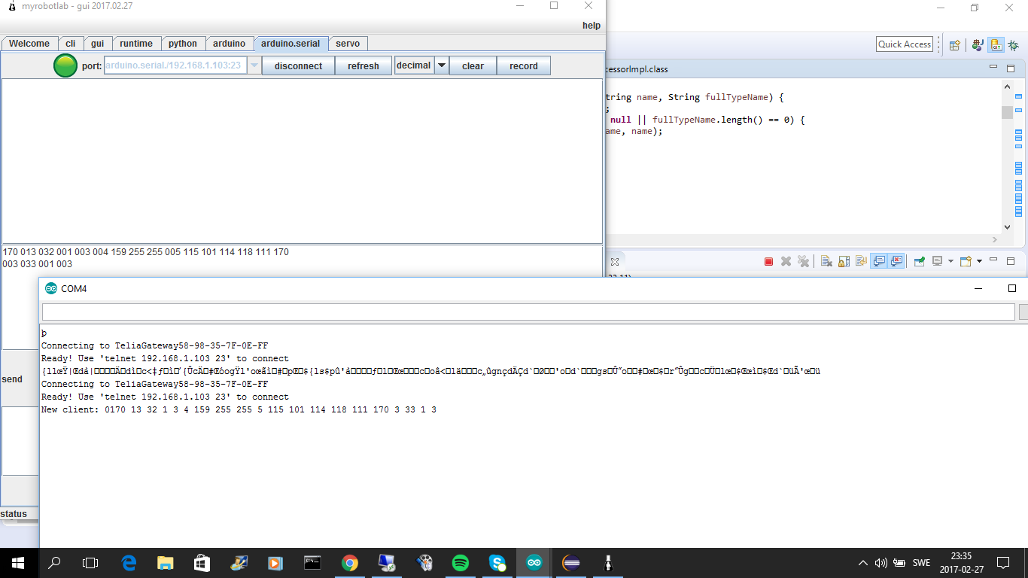Image resolution: width=1028 pixels, height=578 pixels.
Task: Click the Open Perspective icon
Action: coord(955,45)
